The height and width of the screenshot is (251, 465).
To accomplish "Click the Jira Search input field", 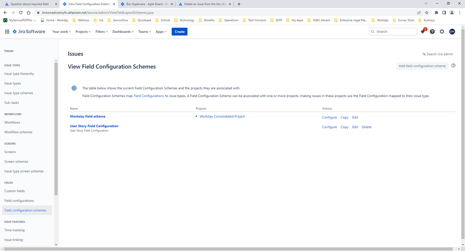I will (x=393, y=32).
